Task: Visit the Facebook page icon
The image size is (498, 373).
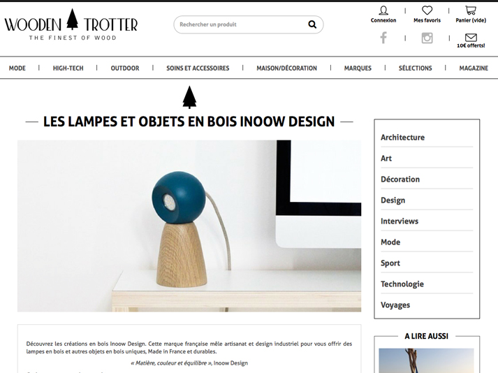Action: coord(383,38)
